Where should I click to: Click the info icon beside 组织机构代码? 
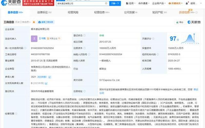pos(158,54)
